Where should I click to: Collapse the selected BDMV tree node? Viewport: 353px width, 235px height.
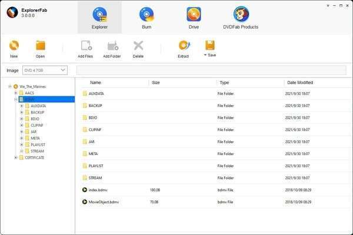[16, 99]
